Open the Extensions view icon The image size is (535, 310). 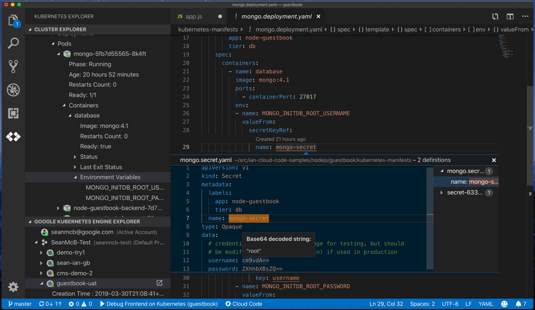click(x=13, y=113)
